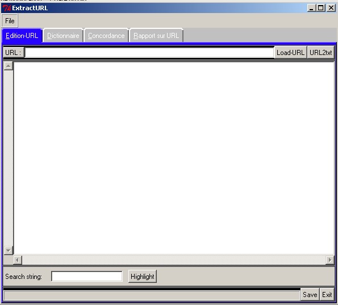Click the vertical scrollbar down arrow
This screenshot has height=305, width=338.
click(9, 250)
